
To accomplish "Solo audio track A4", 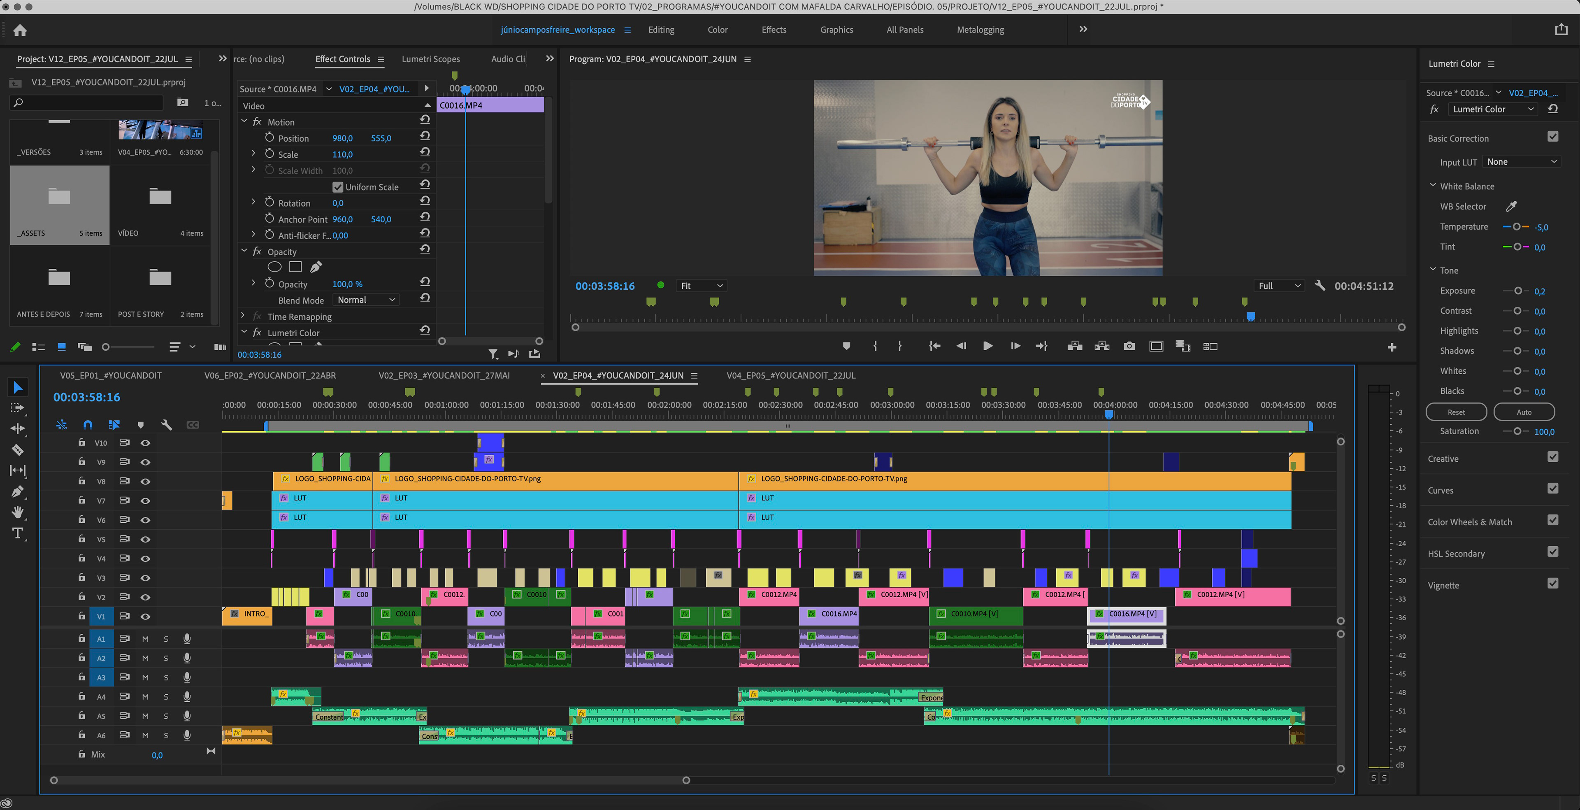I will 165,696.
